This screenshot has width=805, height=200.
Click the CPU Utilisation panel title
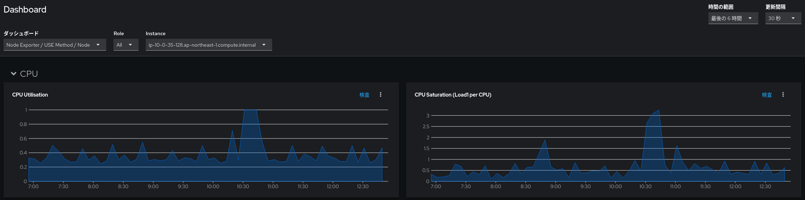point(30,95)
